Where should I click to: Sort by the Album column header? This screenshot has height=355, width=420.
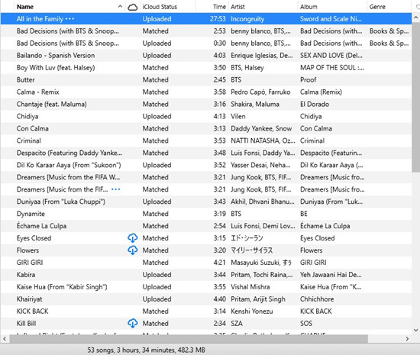coord(309,7)
